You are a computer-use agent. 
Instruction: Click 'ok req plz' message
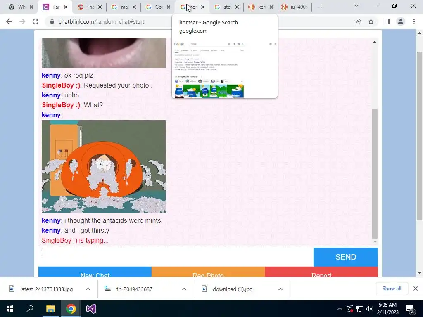[78, 75]
